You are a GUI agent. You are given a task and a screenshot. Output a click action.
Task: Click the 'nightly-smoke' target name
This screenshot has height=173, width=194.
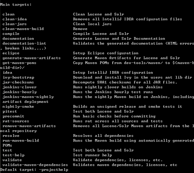18,107
